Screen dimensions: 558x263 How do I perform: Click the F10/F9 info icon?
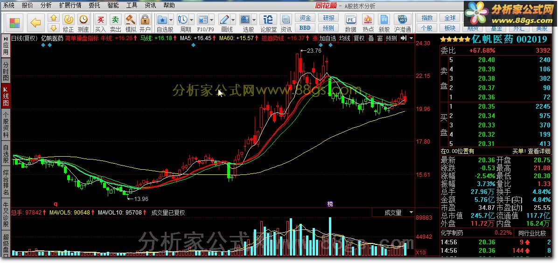click(x=203, y=20)
